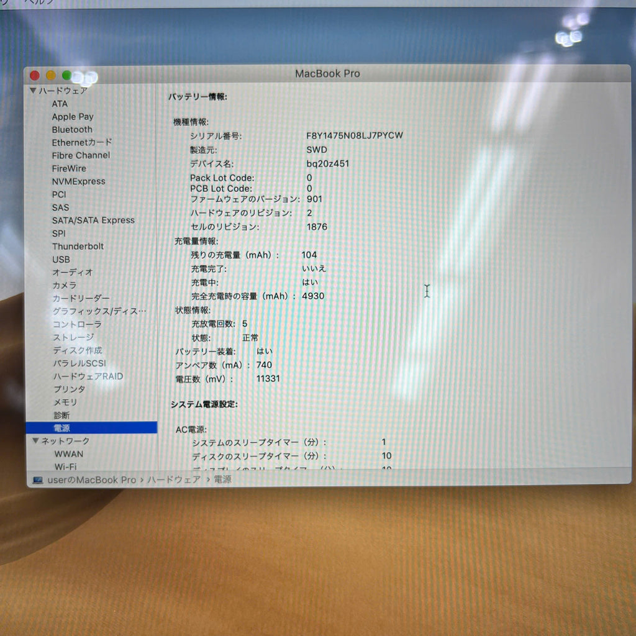Select コントローラ in the sidebar
636x636 pixels.
77,324
